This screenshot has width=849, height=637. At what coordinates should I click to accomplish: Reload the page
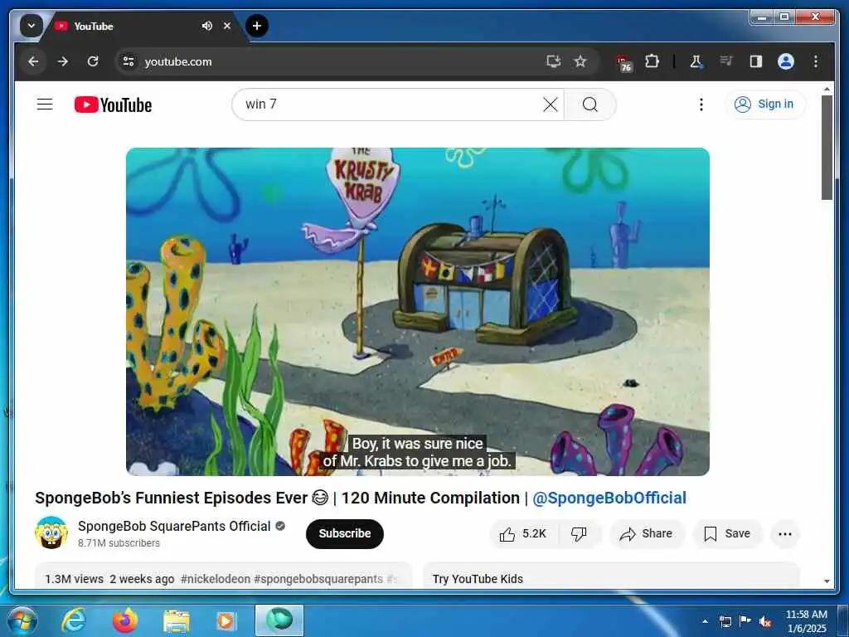pyautogui.click(x=93, y=61)
